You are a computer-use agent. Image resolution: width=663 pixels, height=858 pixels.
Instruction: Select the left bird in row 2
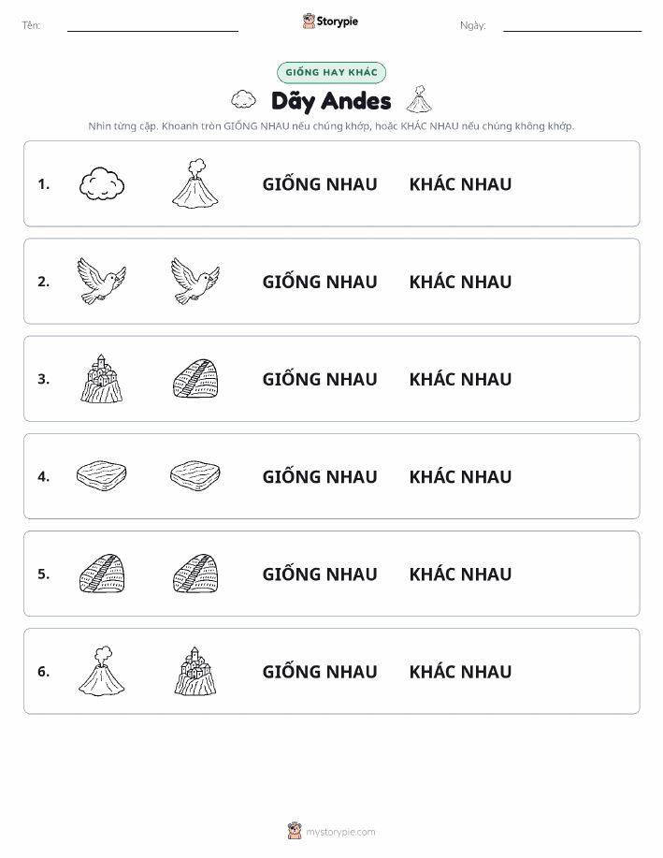(102, 282)
